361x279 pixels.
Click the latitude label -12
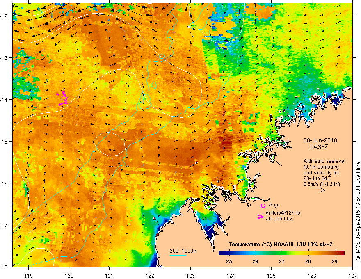point(5,16)
